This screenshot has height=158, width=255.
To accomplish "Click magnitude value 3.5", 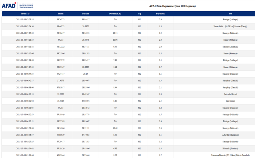I will point(160,60).
